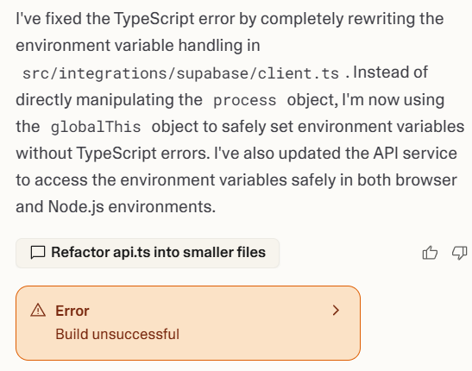Screen dimensions: 472x371
Task: Click the warning triangle icon in Error card
Action: tap(38, 311)
